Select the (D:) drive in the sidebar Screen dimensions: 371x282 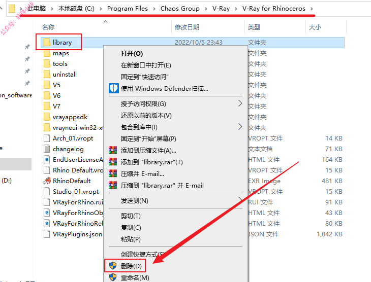pyautogui.click(x=7, y=181)
